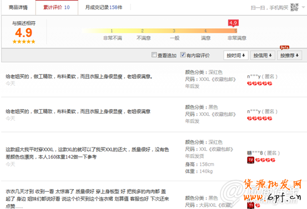Click heart credit icons of 深红色 XXXL reviewer
The image size is (307, 209).
coord(260,84)
